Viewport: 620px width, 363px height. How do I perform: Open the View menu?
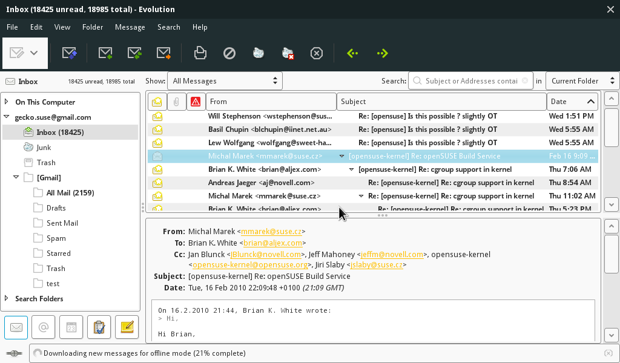click(x=62, y=27)
